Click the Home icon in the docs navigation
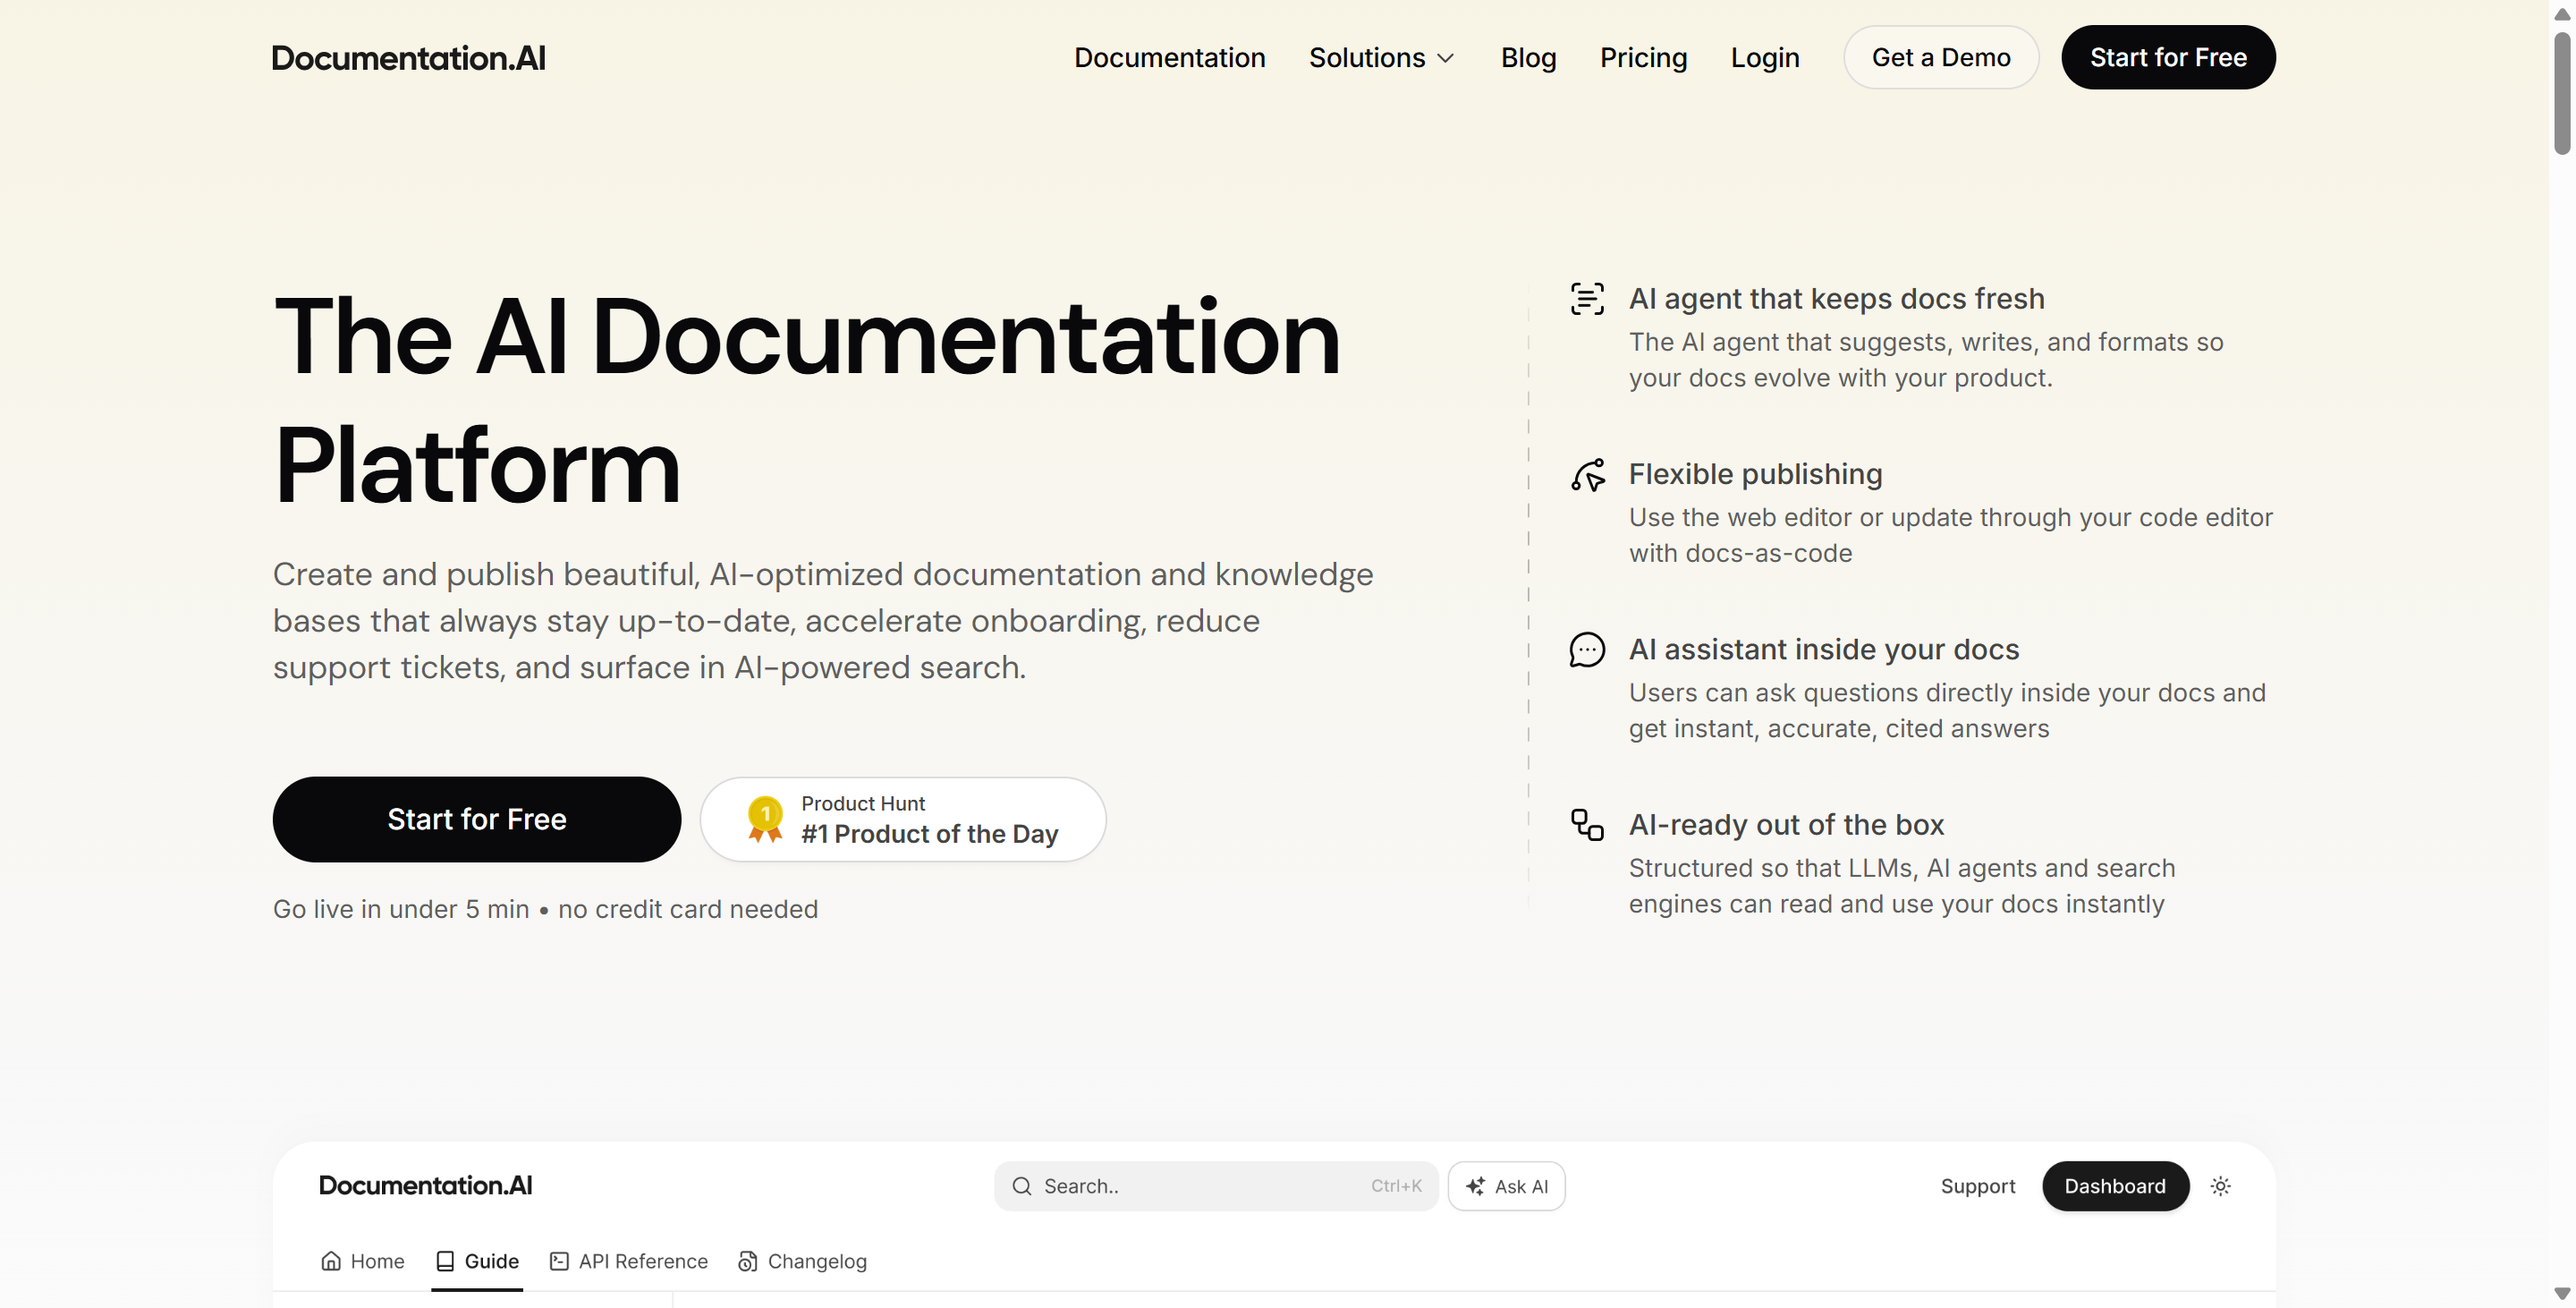Screen dimensions: 2576x1308 [x=333, y=1261]
